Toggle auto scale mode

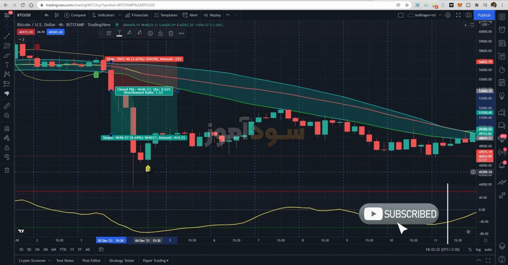tap(488, 249)
